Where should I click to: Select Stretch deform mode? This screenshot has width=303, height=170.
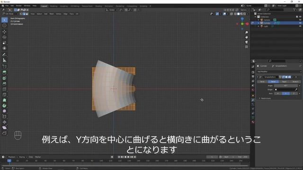tap(295, 82)
